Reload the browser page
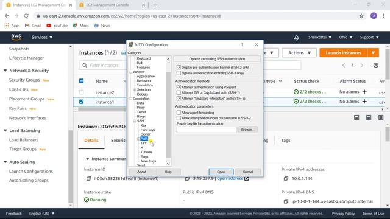390x219 pixels. pos(26,16)
